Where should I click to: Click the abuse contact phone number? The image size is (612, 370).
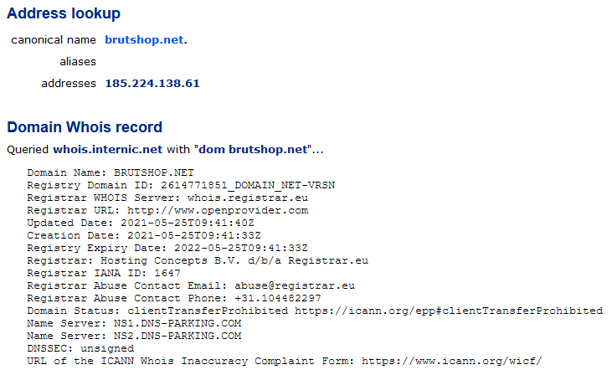[278, 298]
